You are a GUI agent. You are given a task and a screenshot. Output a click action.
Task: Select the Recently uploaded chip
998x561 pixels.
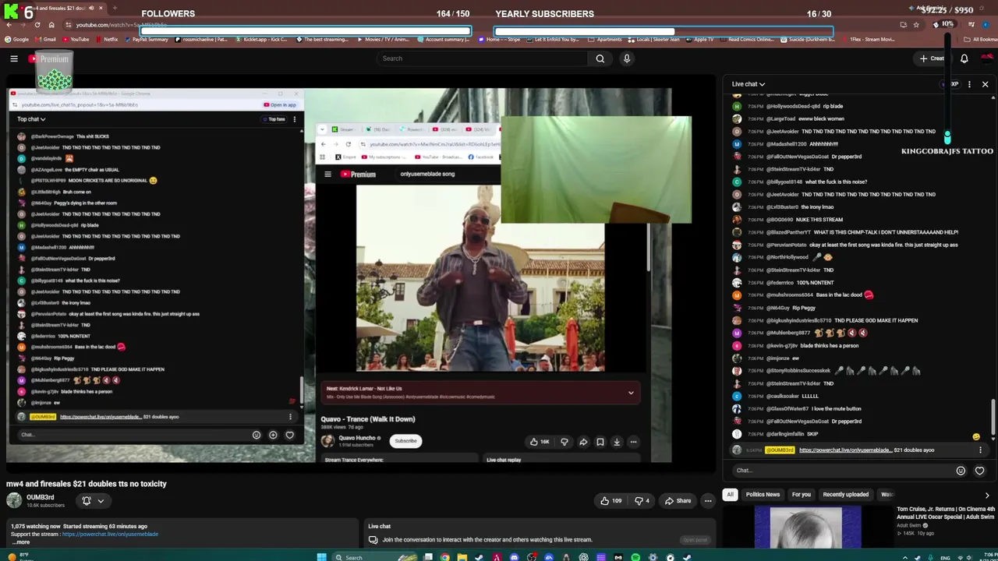(x=846, y=495)
